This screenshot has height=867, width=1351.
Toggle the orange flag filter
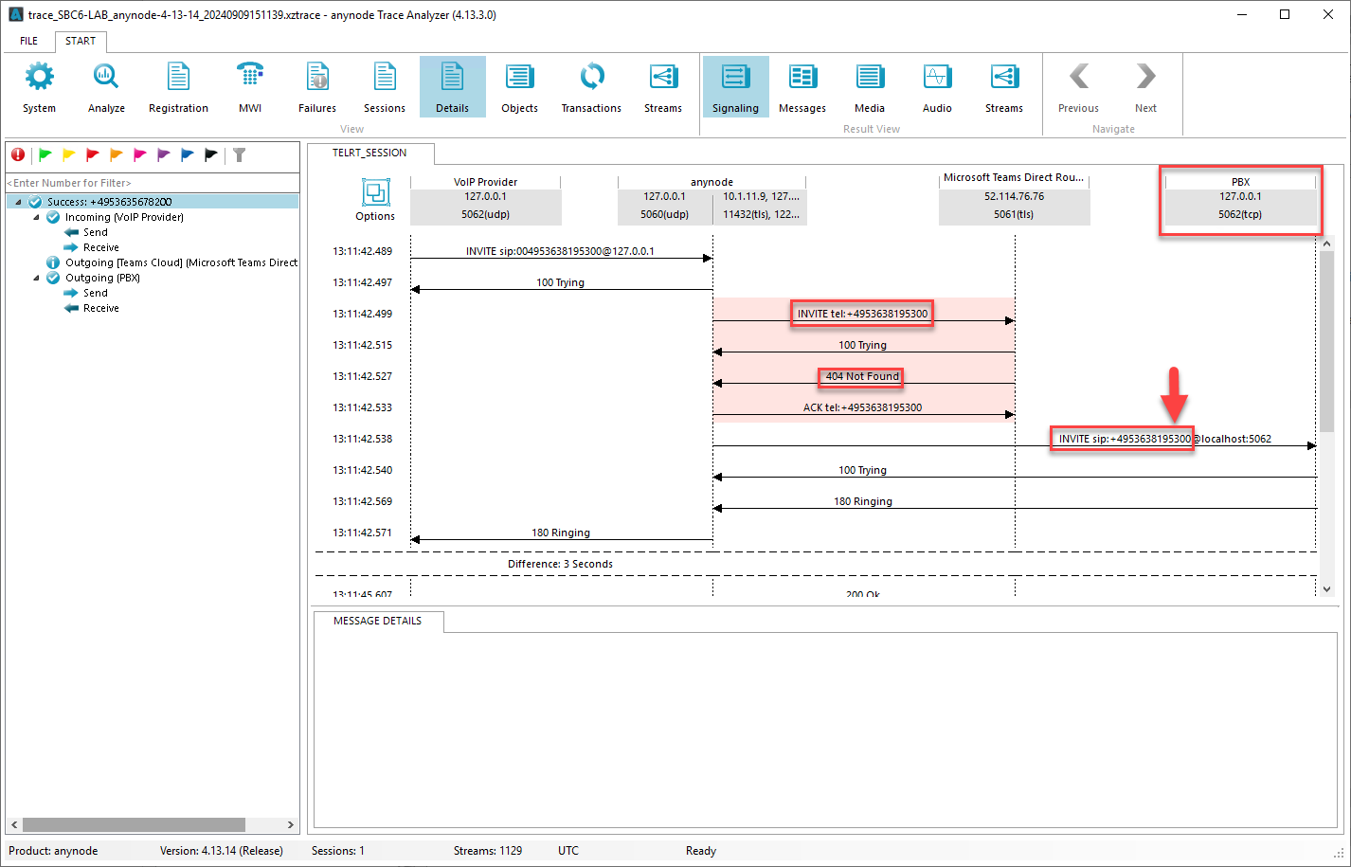[x=117, y=154]
